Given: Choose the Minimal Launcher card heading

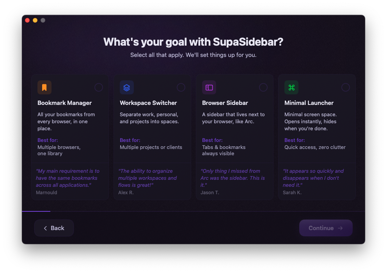Looking at the screenshot, I should click(x=309, y=103).
